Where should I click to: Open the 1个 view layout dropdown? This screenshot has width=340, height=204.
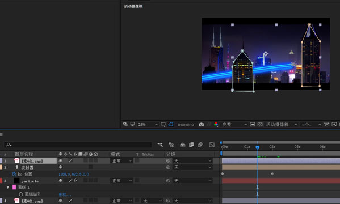coord(311,124)
